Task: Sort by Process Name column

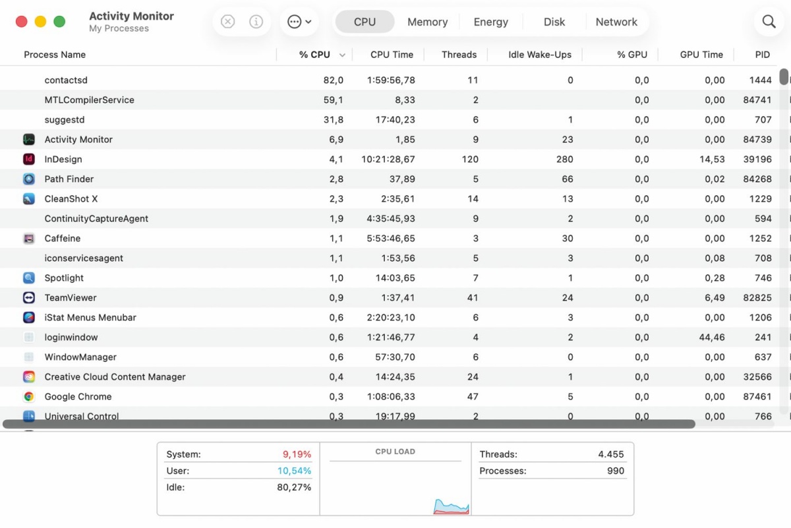Action: coord(55,55)
